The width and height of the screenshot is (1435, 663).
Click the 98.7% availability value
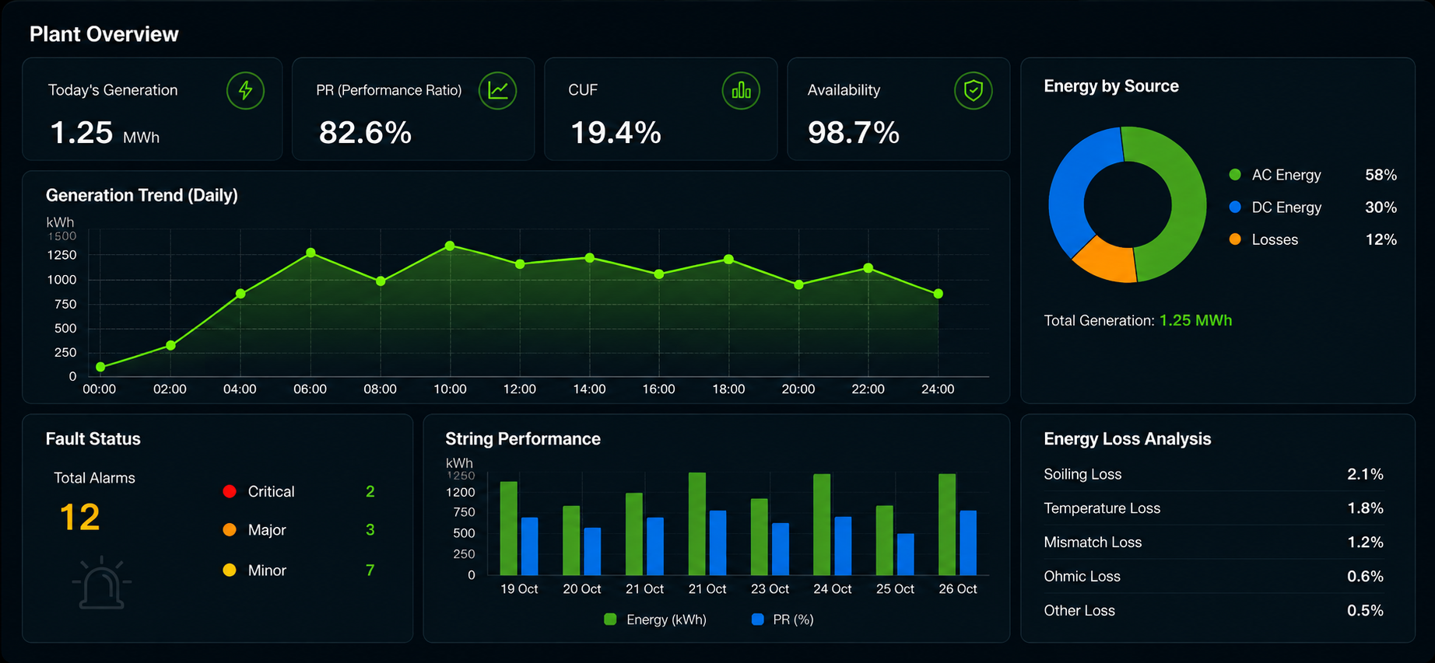click(854, 133)
